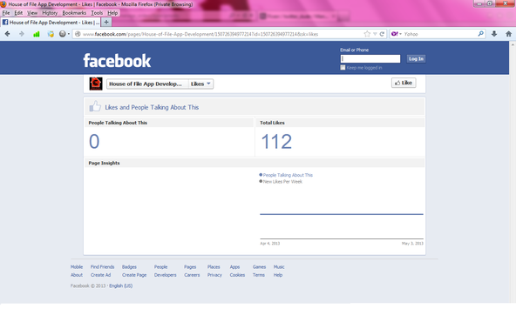This screenshot has height=322, width=516.
Task: Open the Cookies footer link
Action: coord(237,275)
